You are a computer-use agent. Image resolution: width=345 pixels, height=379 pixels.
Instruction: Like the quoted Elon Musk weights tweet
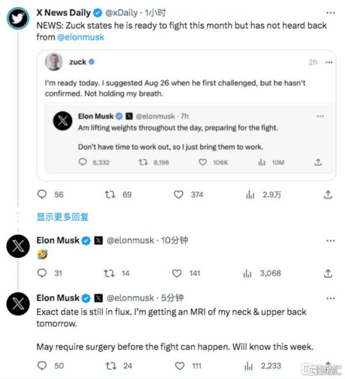point(202,163)
